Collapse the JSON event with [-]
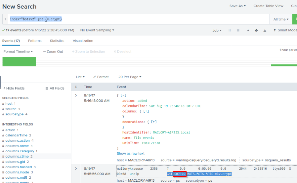The height and width of the screenshot is (183, 297). (123, 95)
